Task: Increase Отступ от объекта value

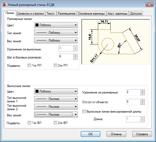Action: [143, 101]
